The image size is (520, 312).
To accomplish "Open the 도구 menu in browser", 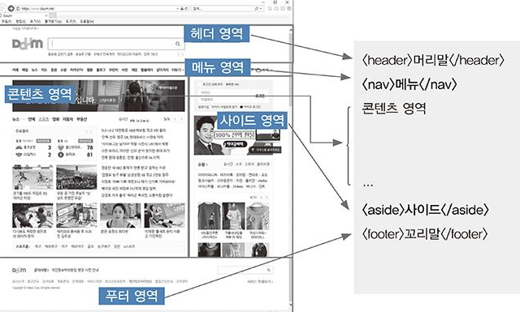I will click(x=71, y=21).
